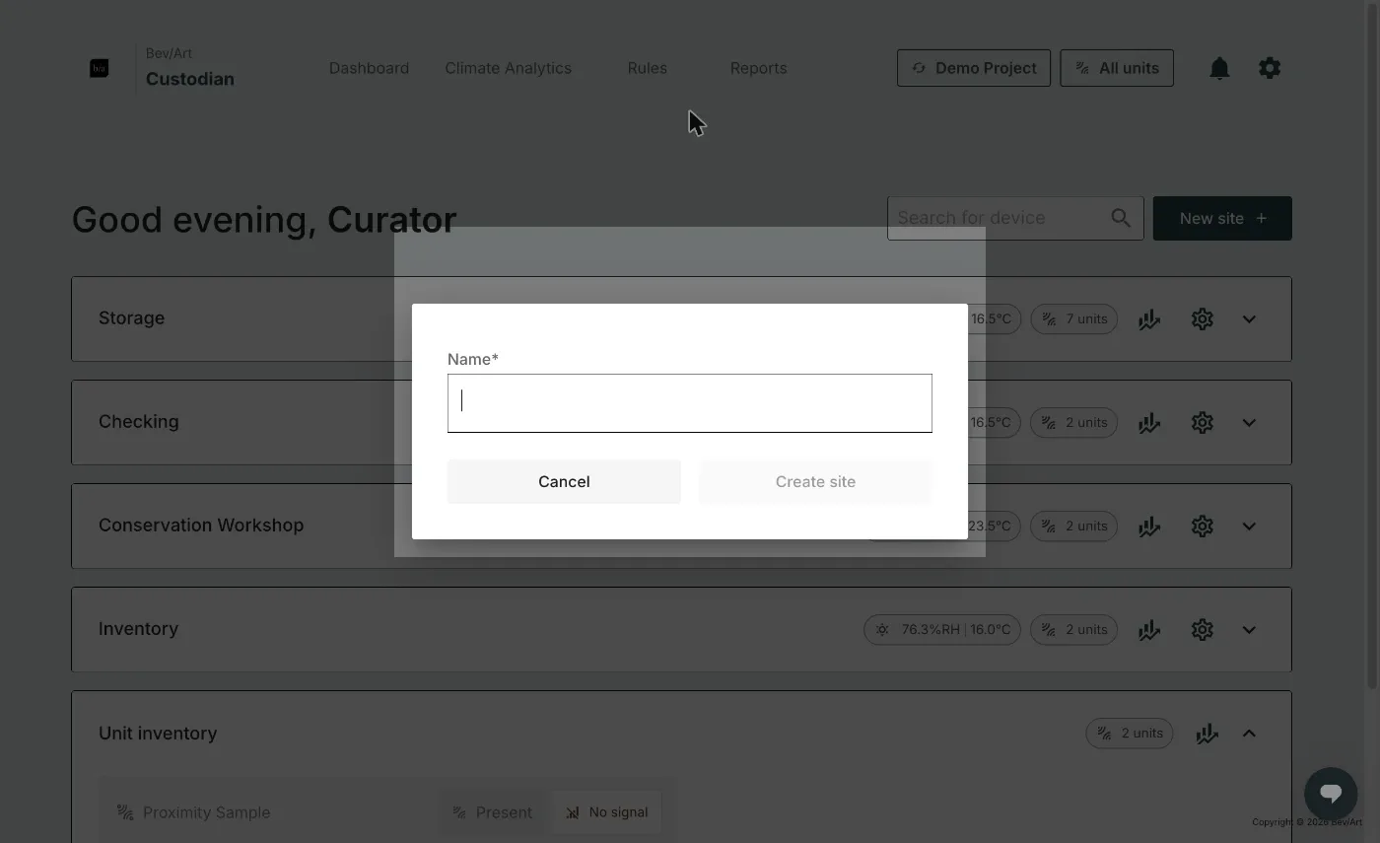Open Storage site settings gear
Viewport: 1380px width, 843px height.
click(x=1202, y=319)
